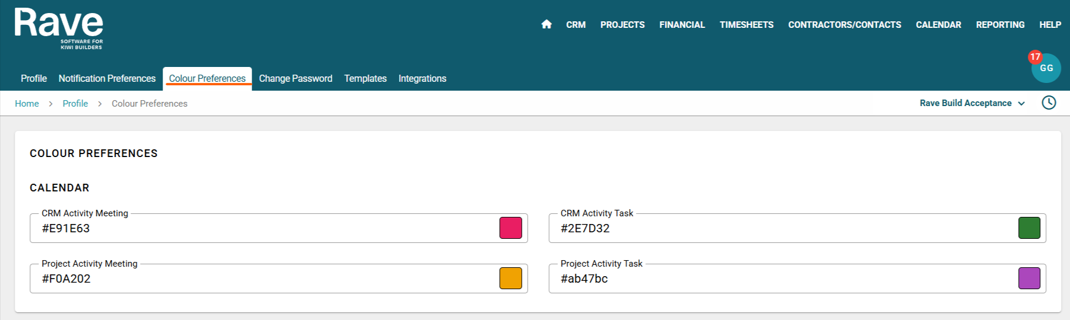Screen dimensions: 1070x320
Task: Click the CRM Activity Meeting hex field
Action: pyautogui.click(x=261, y=229)
